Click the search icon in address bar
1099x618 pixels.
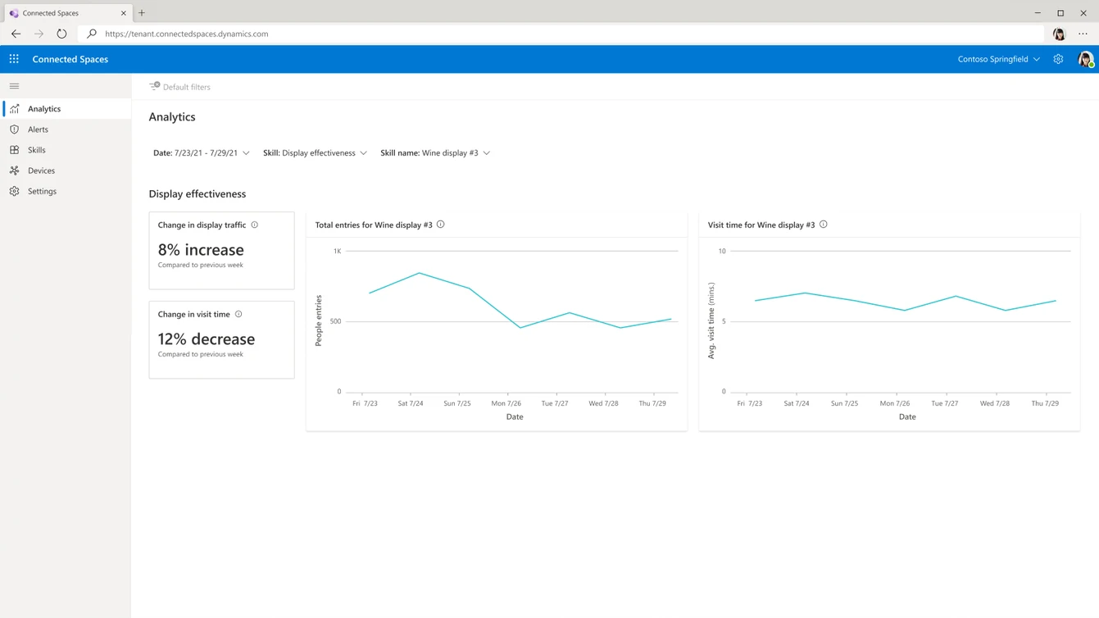[x=92, y=34]
